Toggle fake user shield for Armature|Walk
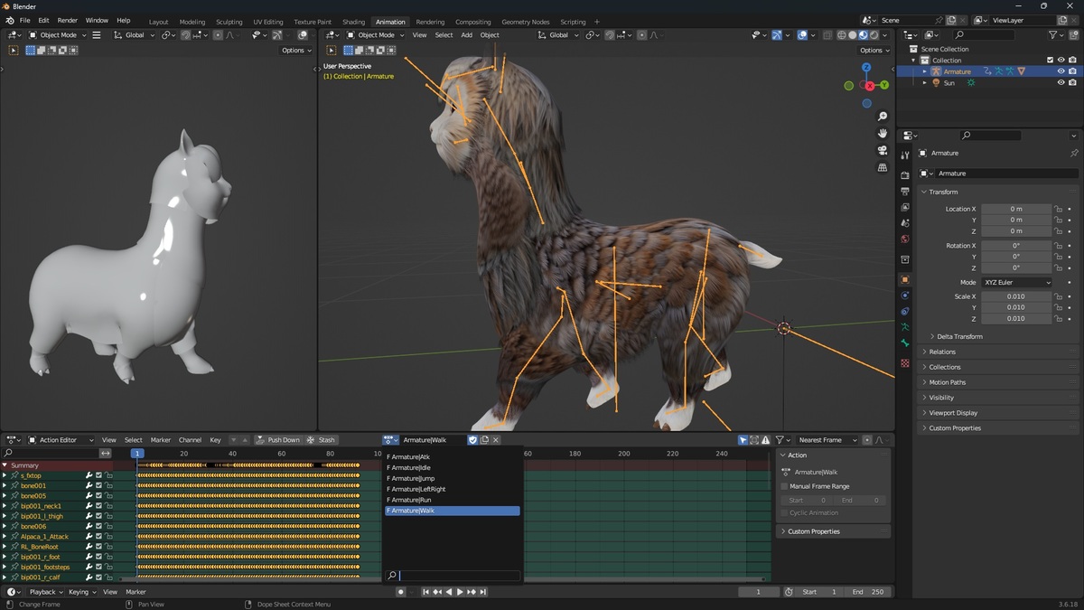The width and height of the screenshot is (1084, 610). tap(472, 440)
